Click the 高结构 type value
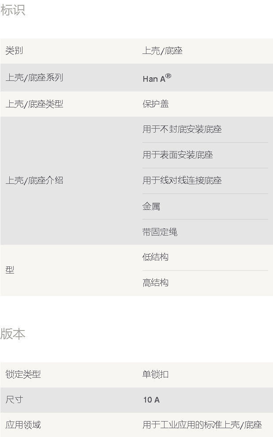Screen dimensions: 273x437 tap(155, 283)
